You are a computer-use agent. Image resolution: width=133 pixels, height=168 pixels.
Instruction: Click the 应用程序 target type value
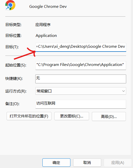pyautogui.click(x=43, y=25)
